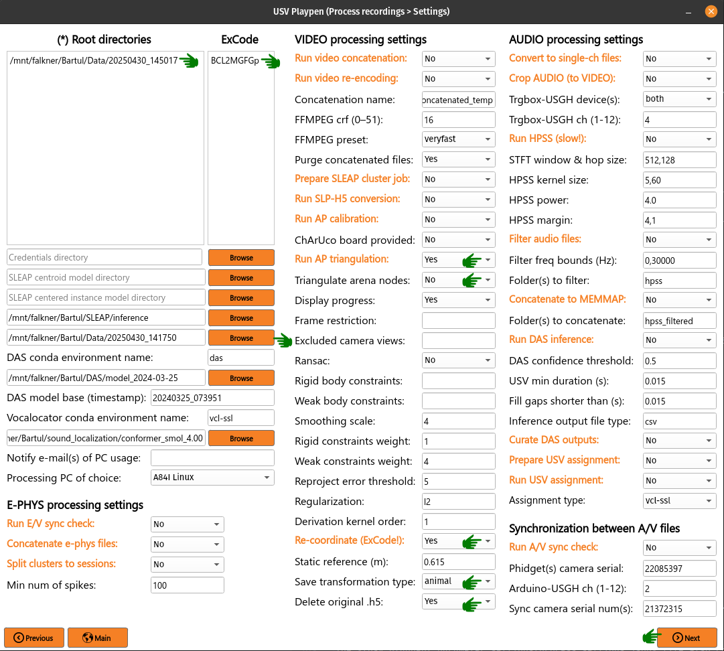Click USV min duration (s) field

pyautogui.click(x=679, y=381)
